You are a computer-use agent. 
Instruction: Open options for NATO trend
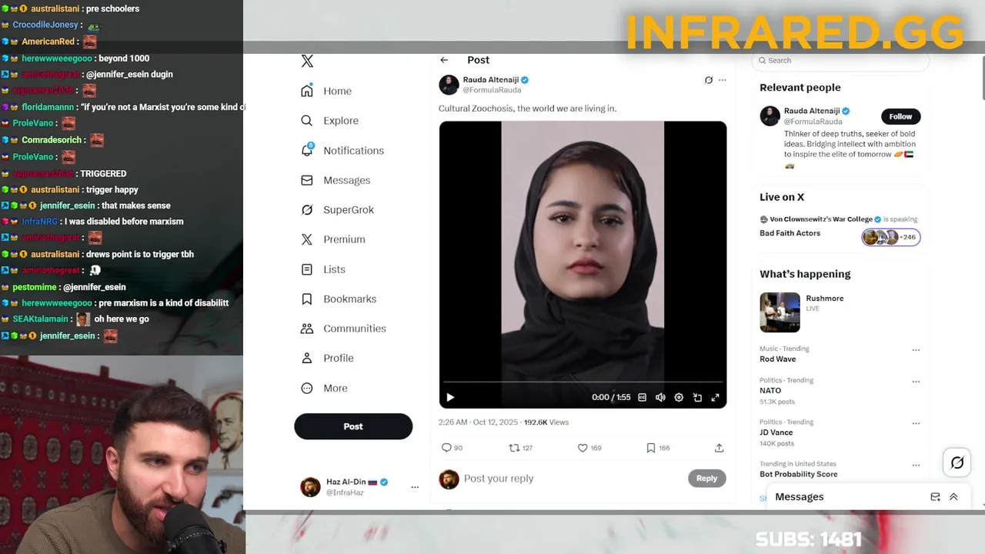[x=916, y=382]
